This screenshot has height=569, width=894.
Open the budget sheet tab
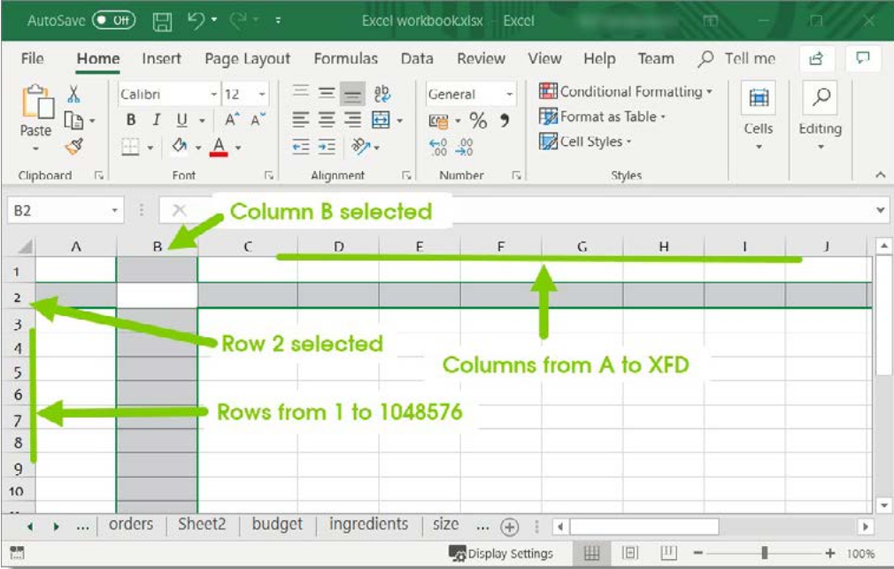tap(277, 525)
